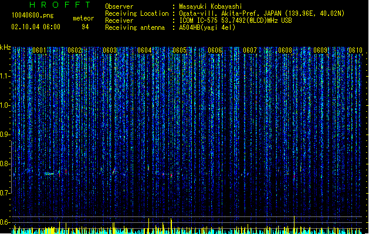Click the kHz axis label
The width and height of the screenshot is (369, 234).
(5, 47)
